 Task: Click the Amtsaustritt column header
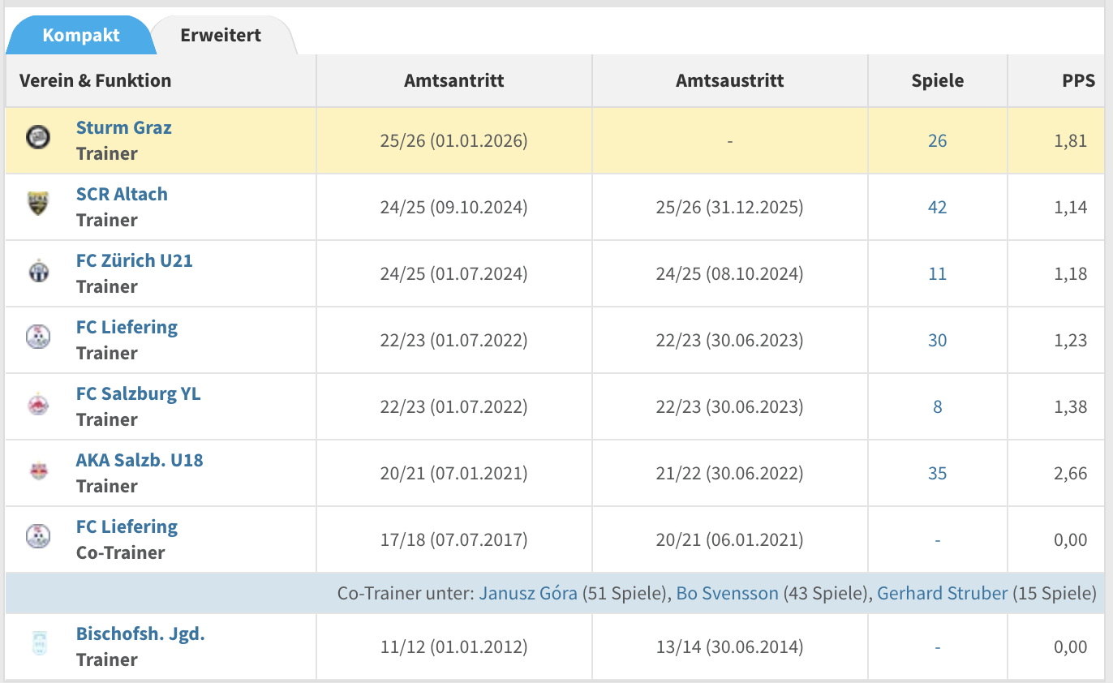pyautogui.click(x=730, y=80)
